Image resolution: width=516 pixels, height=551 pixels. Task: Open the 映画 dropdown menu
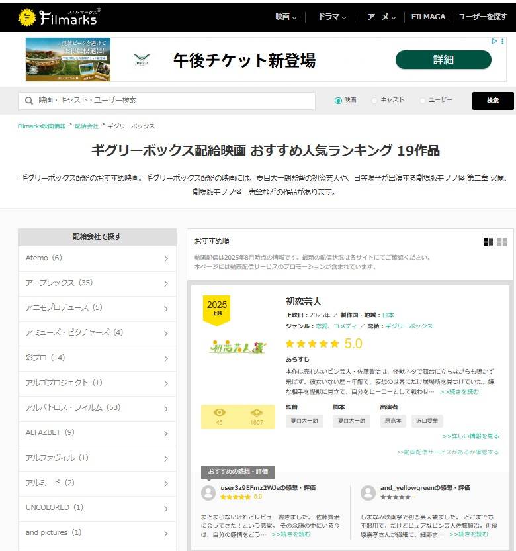pos(286,17)
